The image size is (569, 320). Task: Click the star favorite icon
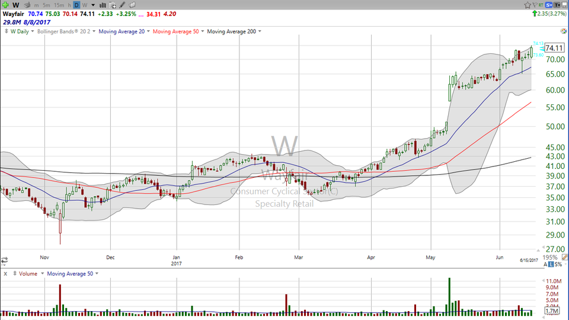(528, 5)
